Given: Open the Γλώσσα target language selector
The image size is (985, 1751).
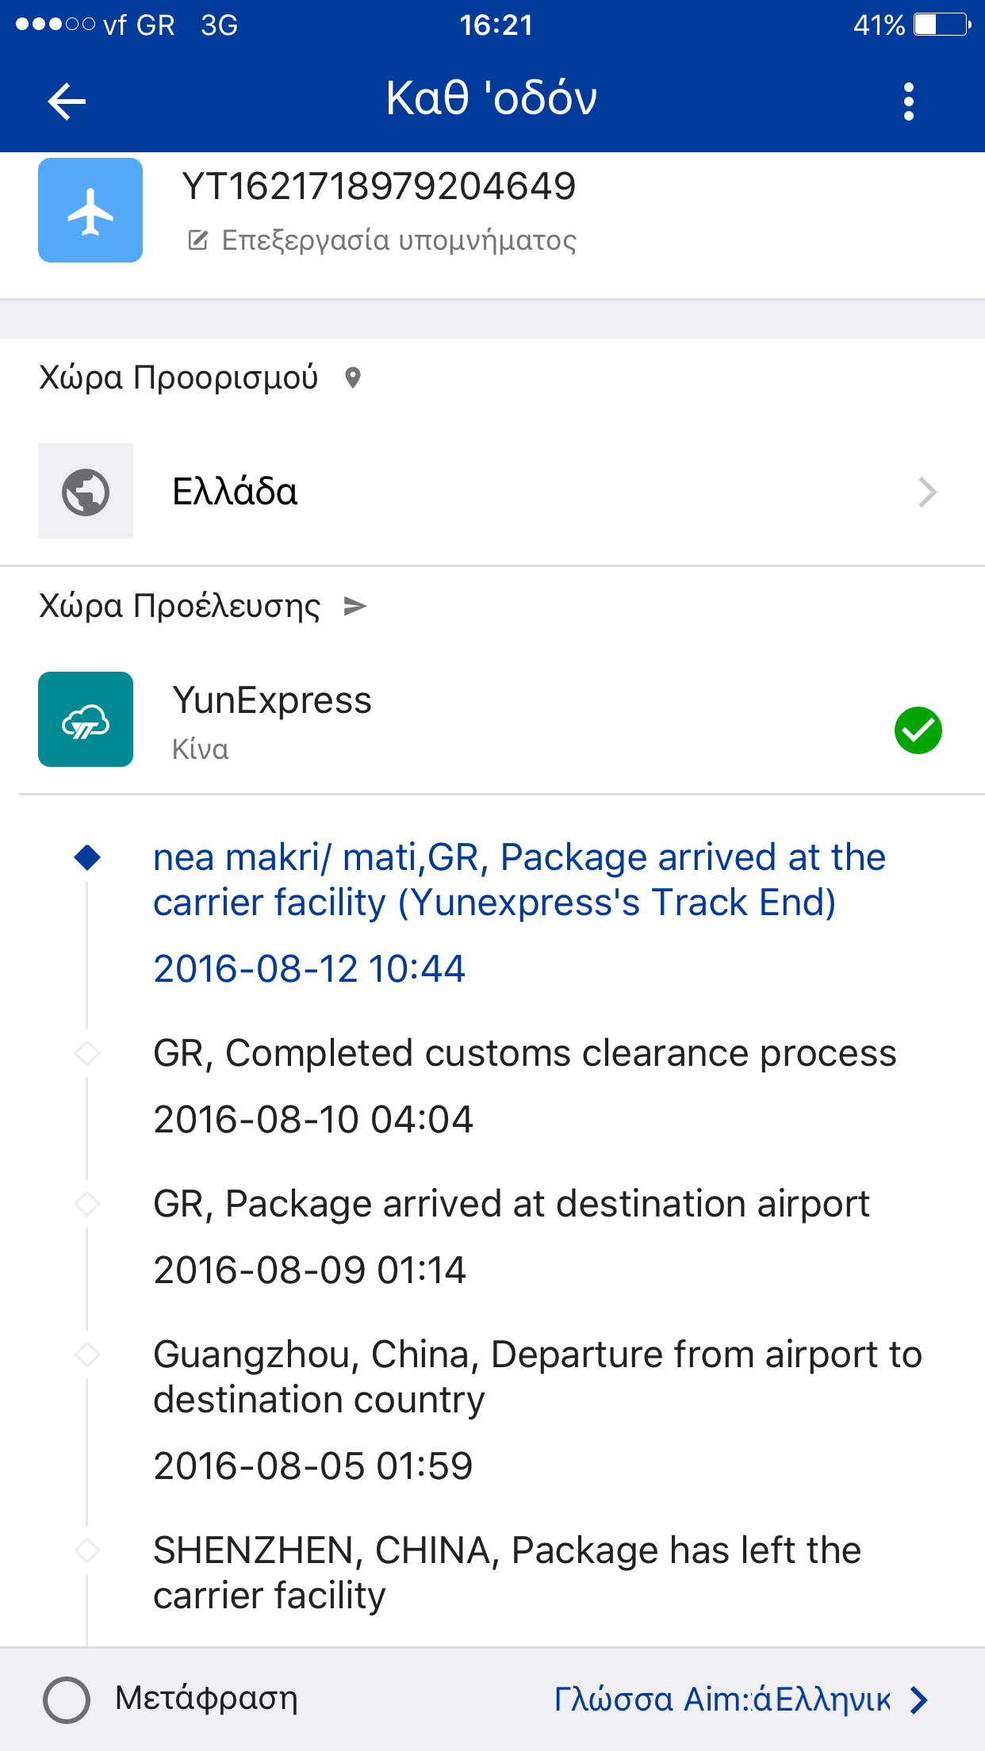Looking at the screenshot, I should click(722, 1699).
